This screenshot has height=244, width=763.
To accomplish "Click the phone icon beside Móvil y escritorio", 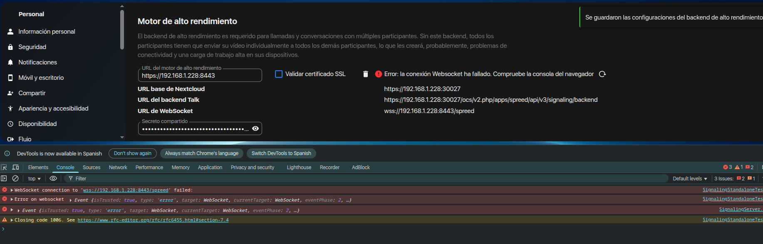I will (x=10, y=78).
